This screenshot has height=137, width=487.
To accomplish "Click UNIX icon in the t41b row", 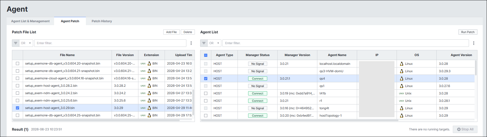I will pyautogui.click(x=401, y=93).
